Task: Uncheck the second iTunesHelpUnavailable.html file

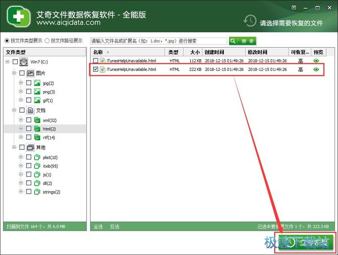Action: coord(95,70)
